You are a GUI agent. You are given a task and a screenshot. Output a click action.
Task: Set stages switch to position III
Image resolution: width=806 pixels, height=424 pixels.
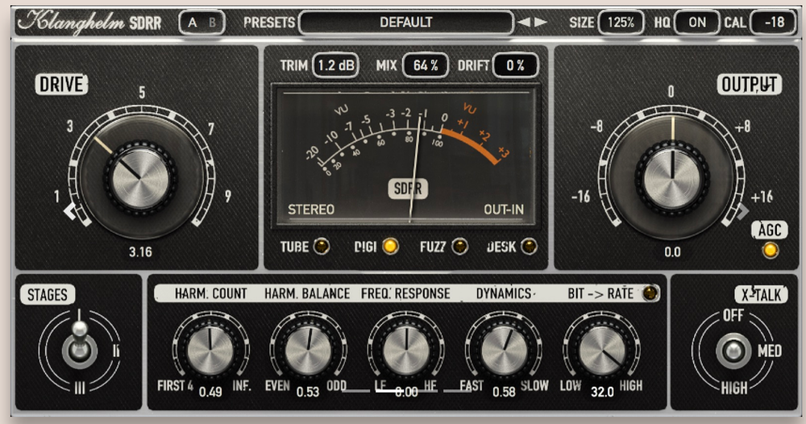[x=80, y=388]
